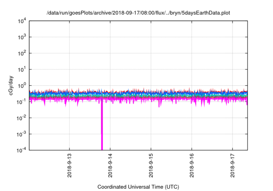Click the 10^-4 y-axis tick label

pos(22,150)
